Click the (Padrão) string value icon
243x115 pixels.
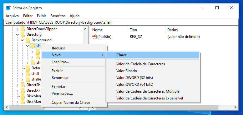point(94,36)
